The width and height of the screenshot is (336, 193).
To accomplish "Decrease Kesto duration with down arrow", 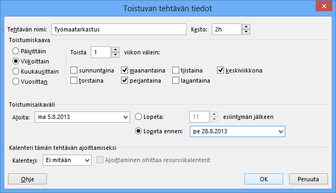I will [246, 32].
